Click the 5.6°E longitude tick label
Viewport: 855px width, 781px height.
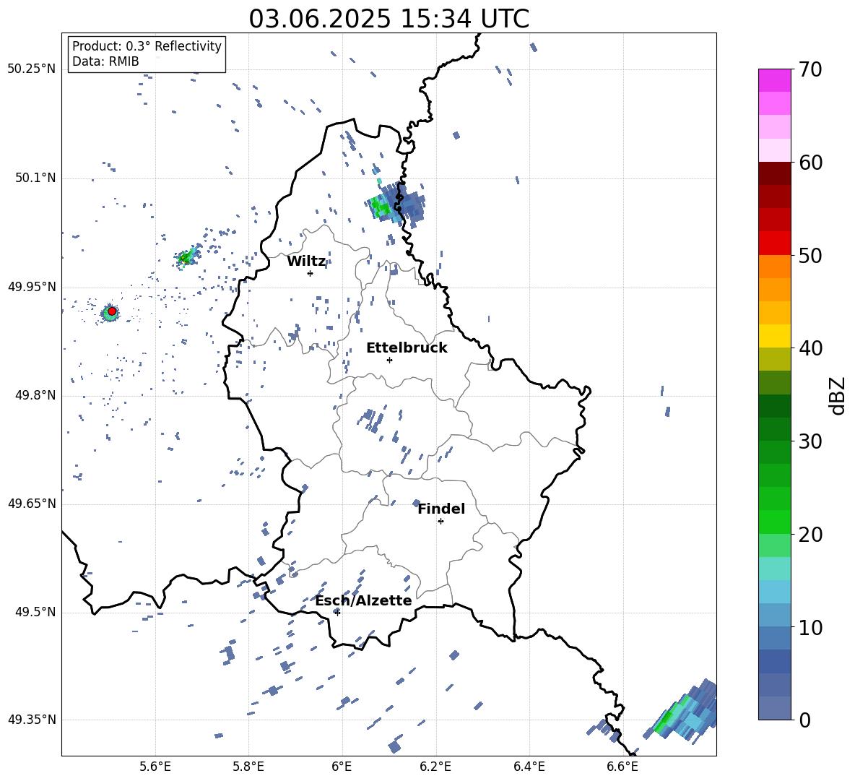click(x=155, y=767)
